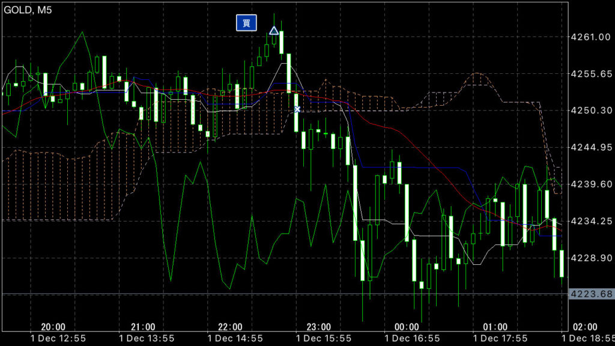
Task: Click the 4244.95 price axis label
Action: [591, 147]
